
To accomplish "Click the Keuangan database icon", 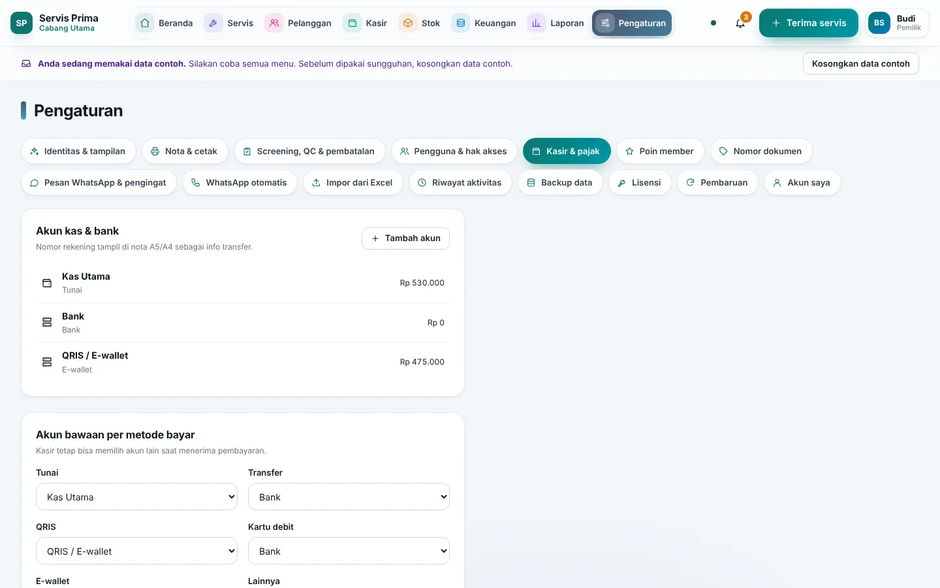I will pyautogui.click(x=461, y=23).
